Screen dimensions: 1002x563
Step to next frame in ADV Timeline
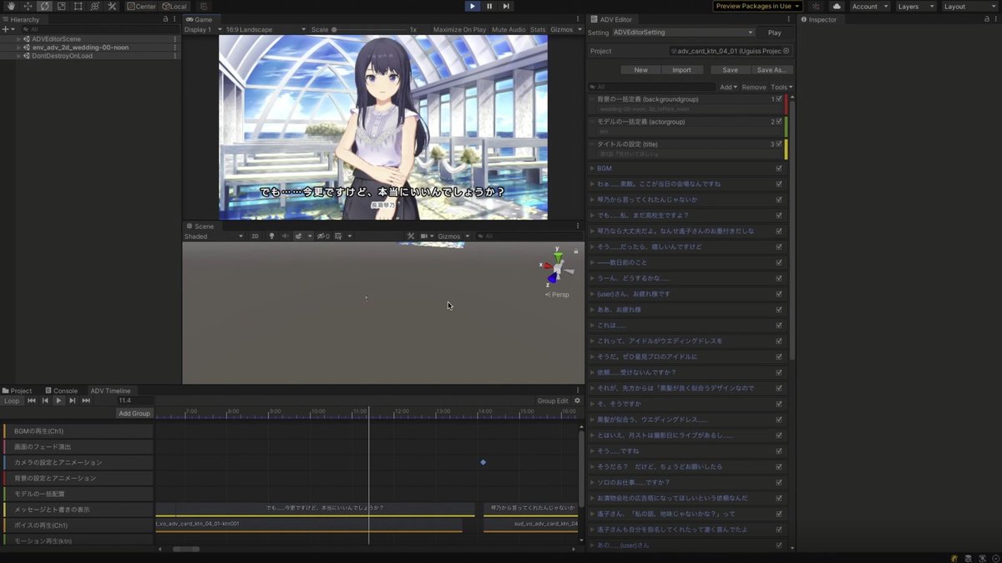click(x=73, y=401)
